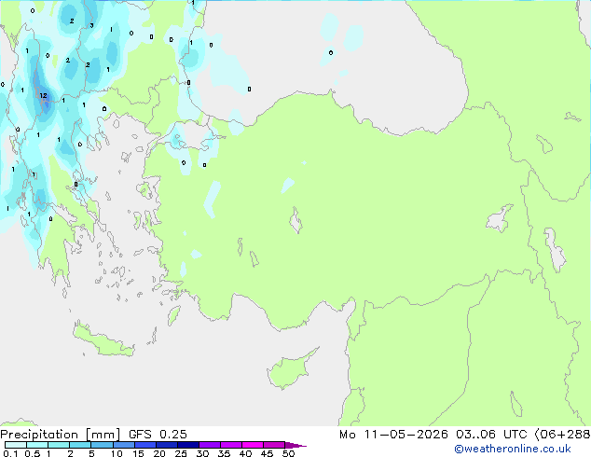Viewport: 591px width, 457px height.
Task: Select the 45 mm legend color swatch
Action: tap(274, 445)
